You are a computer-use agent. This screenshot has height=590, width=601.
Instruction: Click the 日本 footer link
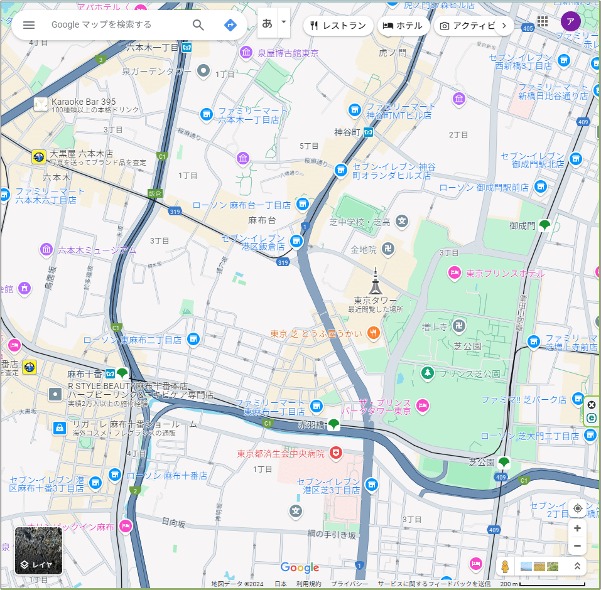(281, 584)
